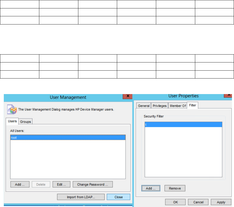Remove the selected security filter
Viewport: 234px width, 207px height.
(x=175, y=188)
